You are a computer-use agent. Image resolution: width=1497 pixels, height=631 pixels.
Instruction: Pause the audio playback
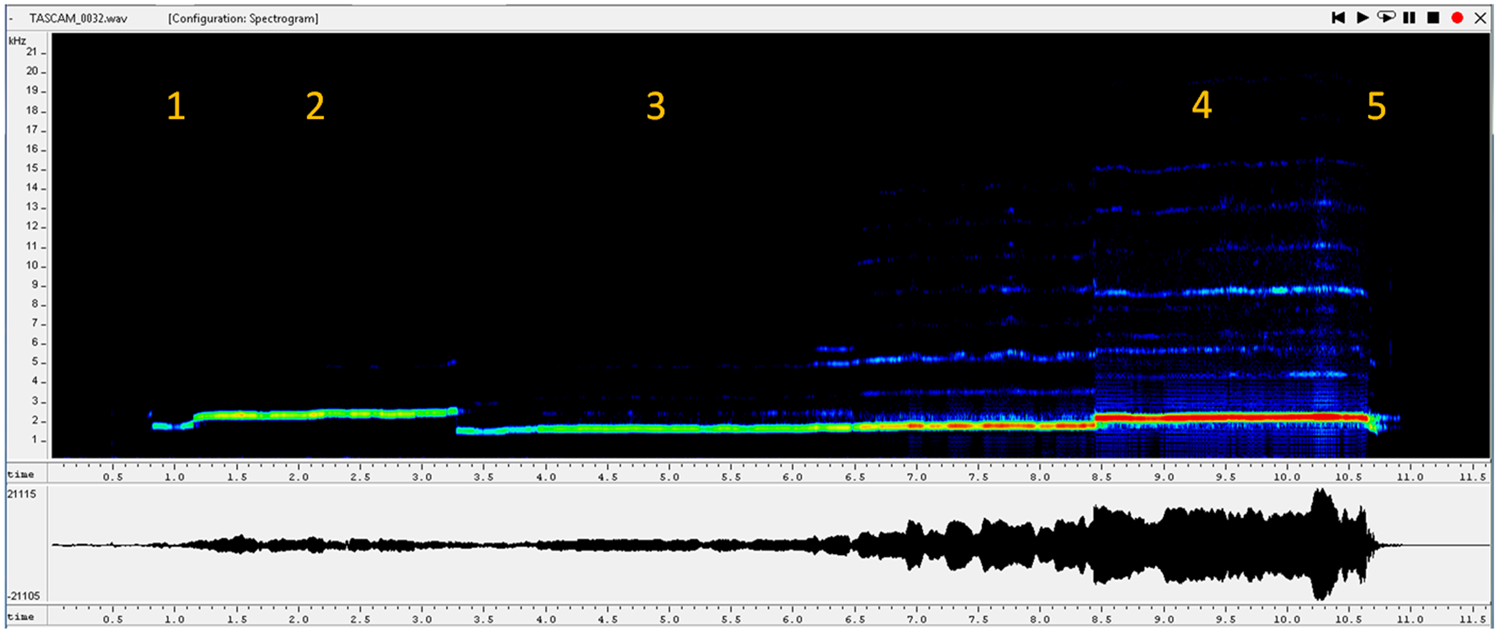1409,18
